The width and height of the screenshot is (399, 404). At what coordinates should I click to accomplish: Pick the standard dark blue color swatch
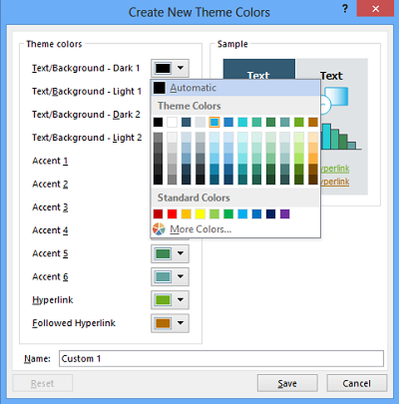[271, 214]
